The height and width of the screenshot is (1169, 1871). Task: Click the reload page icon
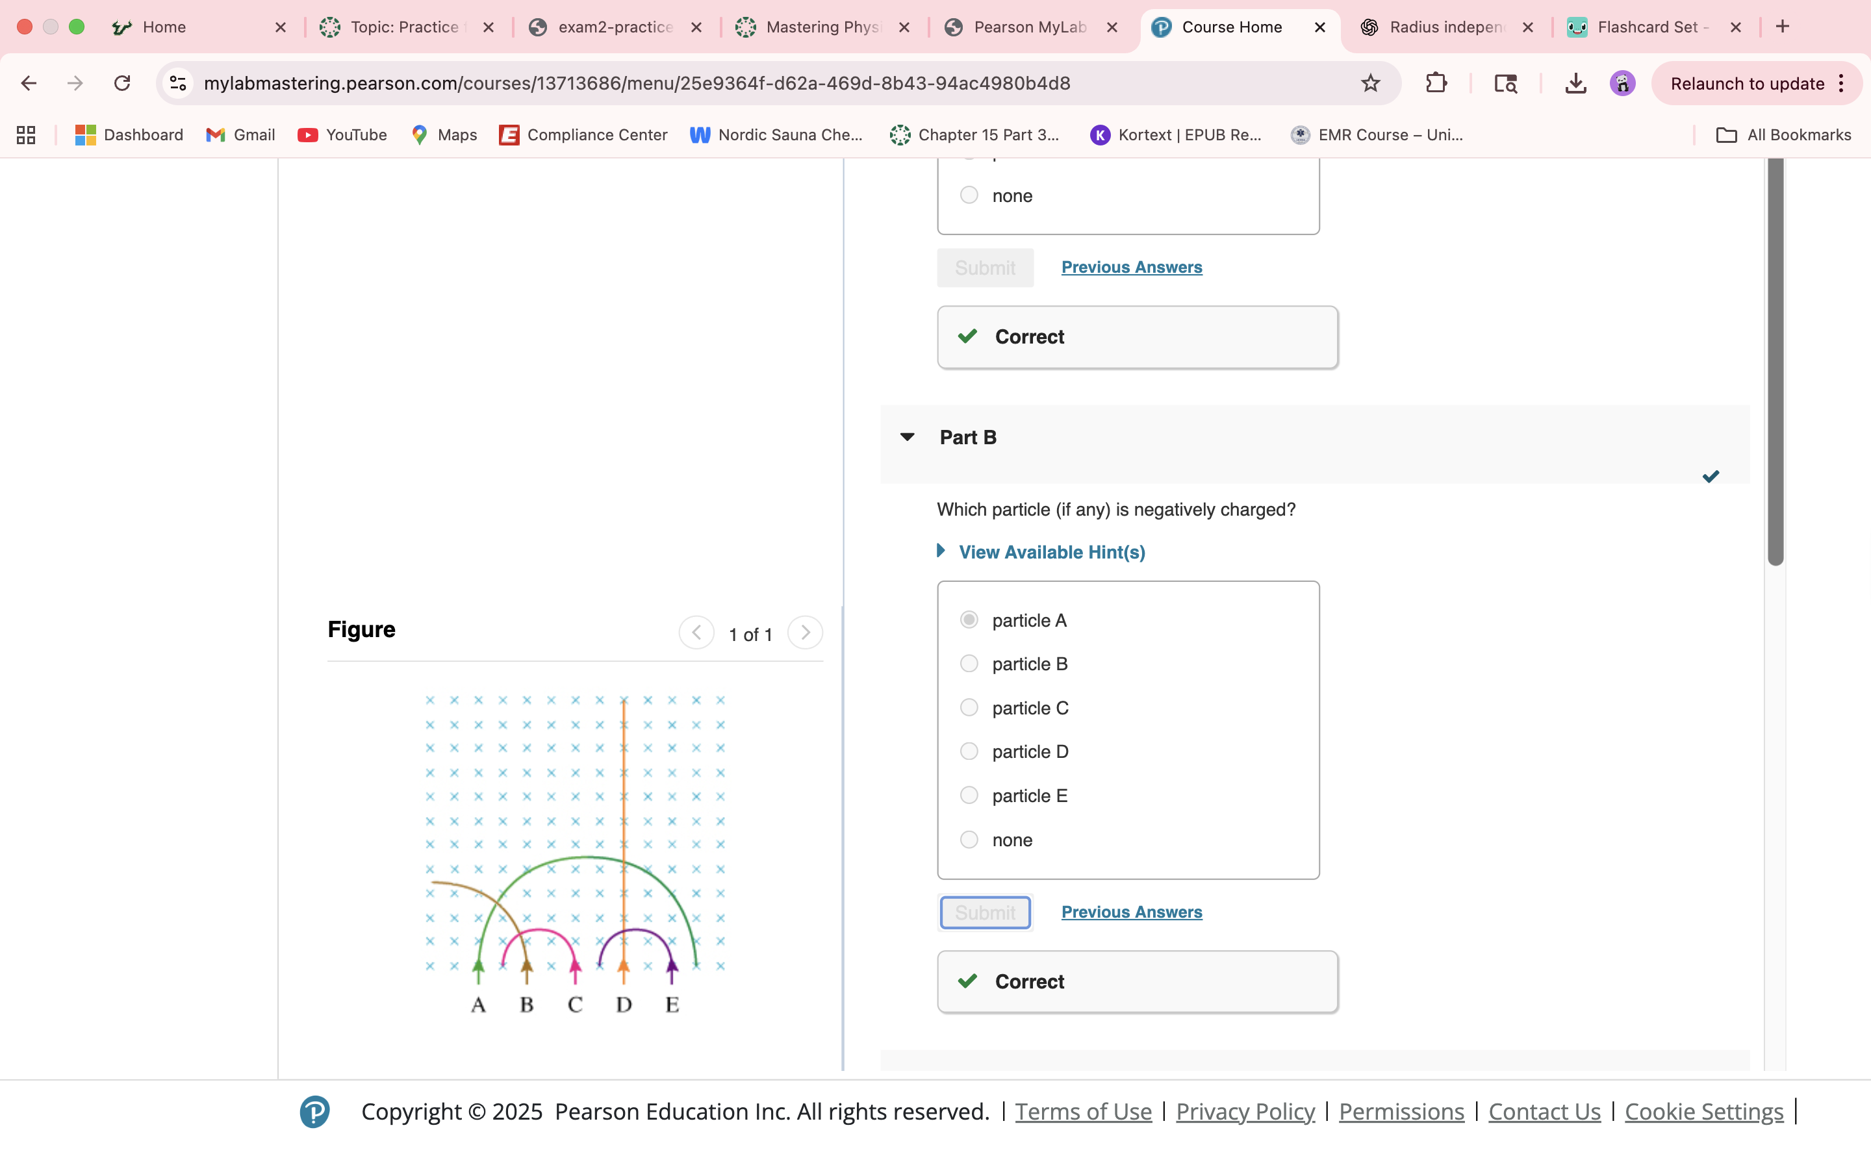[x=122, y=82]
